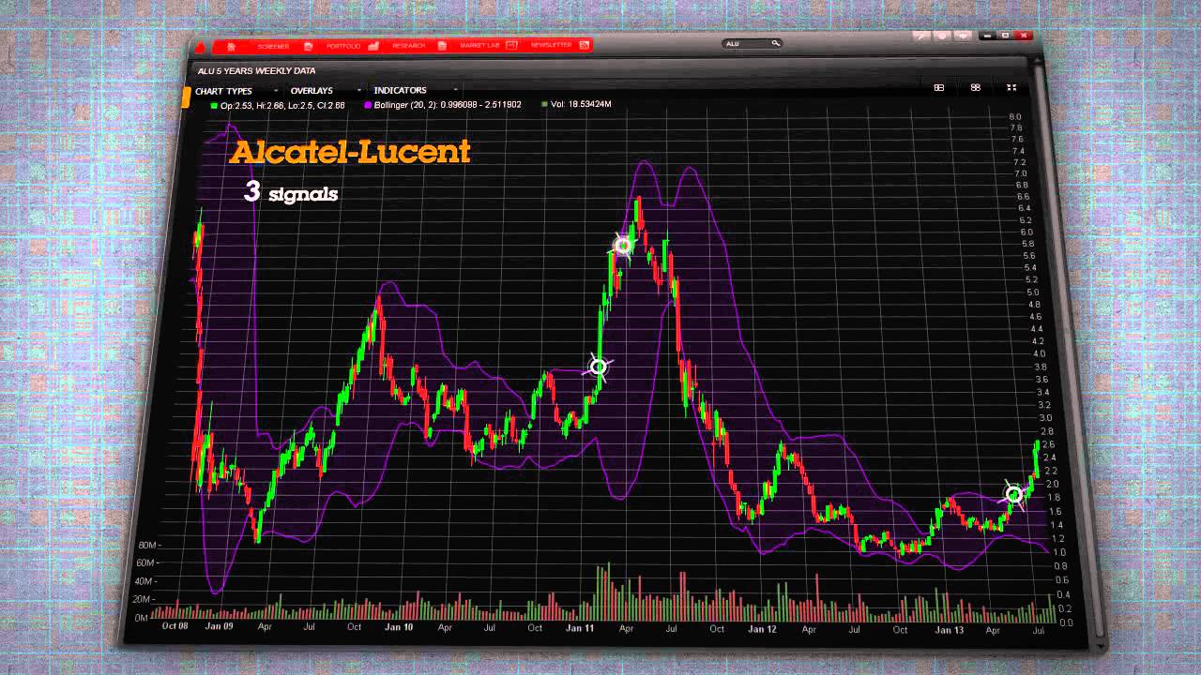Click the Portfolio bar-chart icon

(x=373, y=45)
